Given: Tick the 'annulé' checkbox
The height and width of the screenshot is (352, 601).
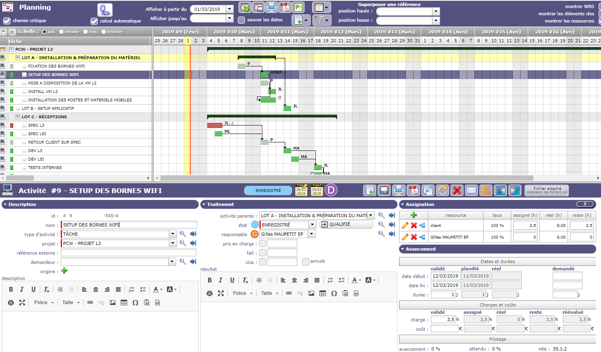Looking at the screenshot, I should pyautogui.click(x=306, y=261).
